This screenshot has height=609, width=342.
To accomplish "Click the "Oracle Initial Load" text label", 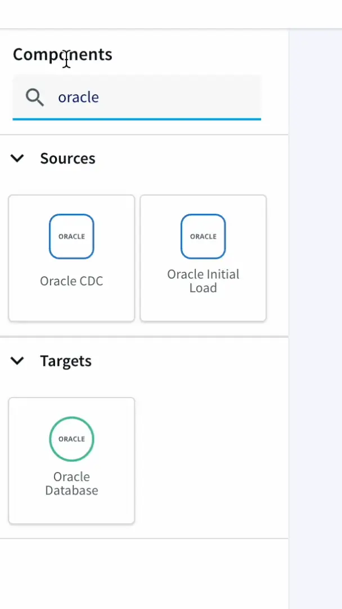I will (x=203, y=281).
